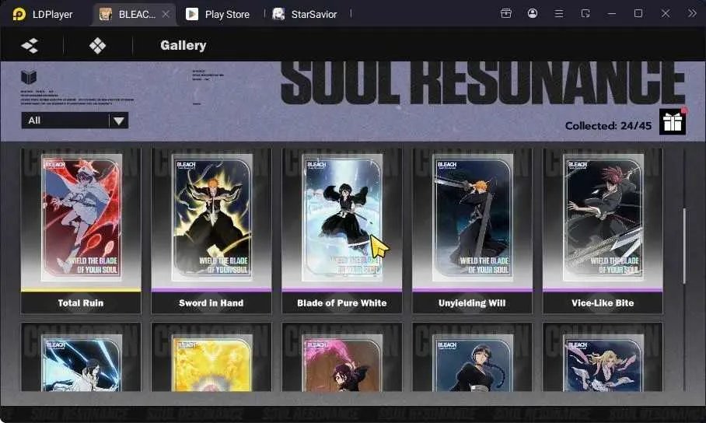Screen dimensions: 706x423
Task: Click the Unyielding Will card title
Action: (472, 303)
